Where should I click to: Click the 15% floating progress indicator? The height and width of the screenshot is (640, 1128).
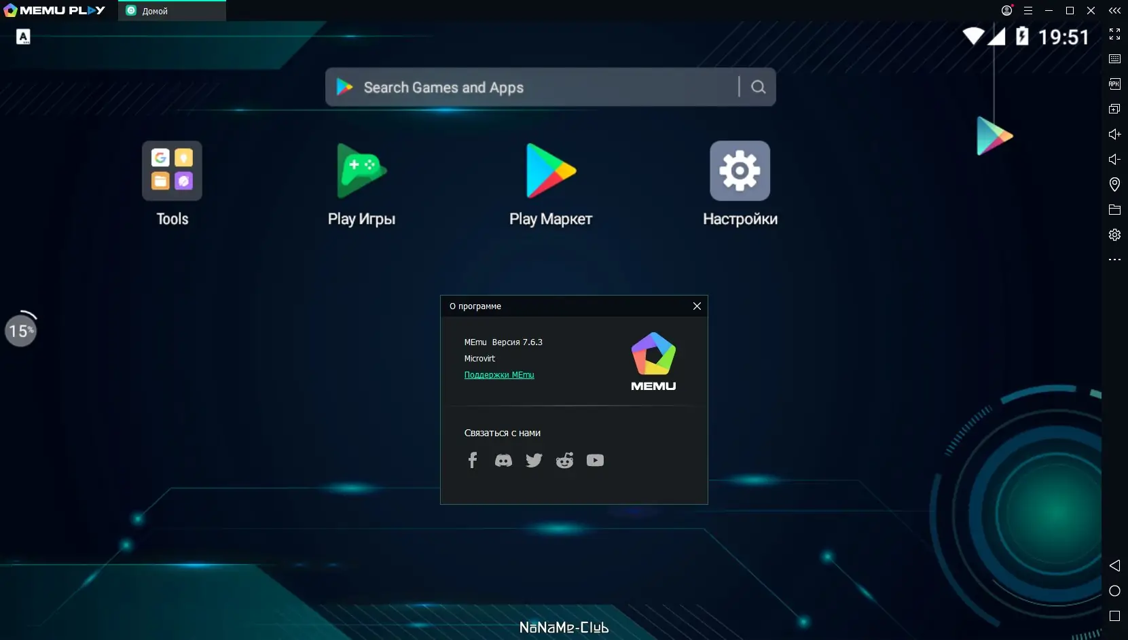(x=21, y=330)
